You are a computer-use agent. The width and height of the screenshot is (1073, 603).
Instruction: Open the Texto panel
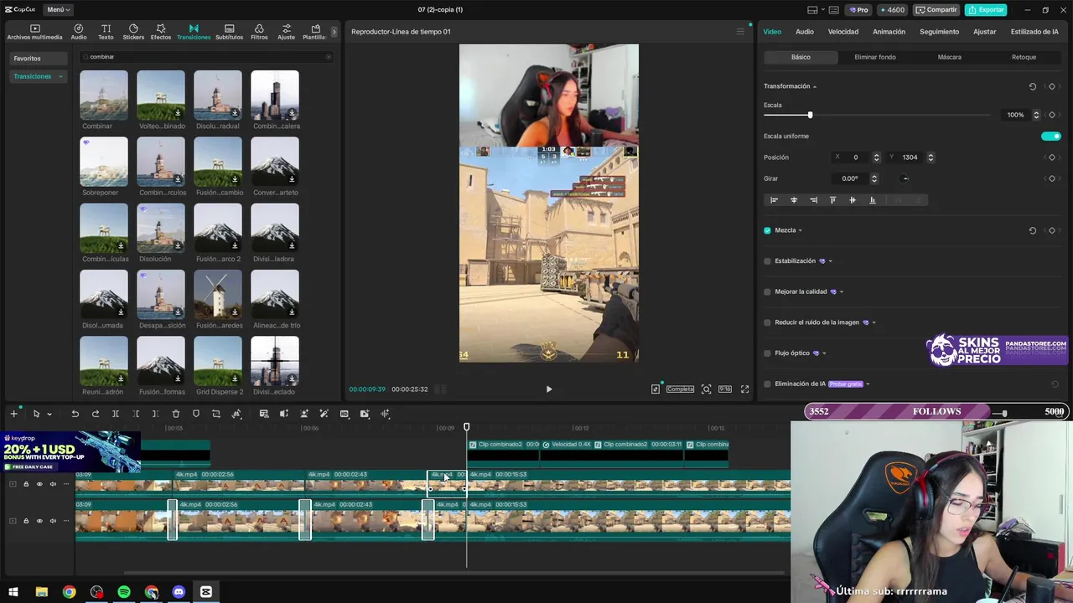[106, 32]
